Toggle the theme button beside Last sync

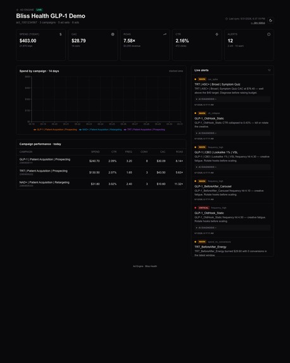click(x=270, y=20)
